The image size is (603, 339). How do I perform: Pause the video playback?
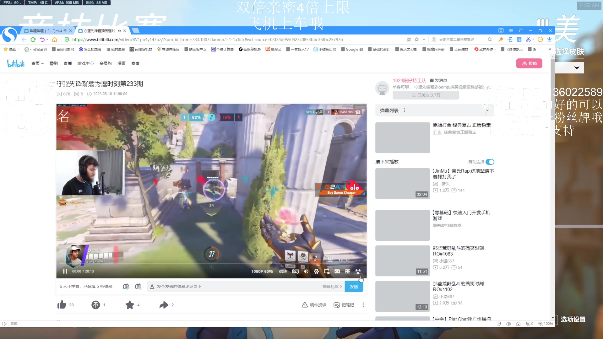coord(65,272)
